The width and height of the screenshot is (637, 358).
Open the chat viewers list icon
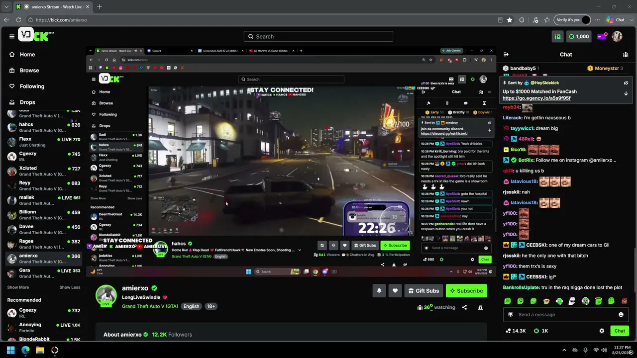[626, 55]
